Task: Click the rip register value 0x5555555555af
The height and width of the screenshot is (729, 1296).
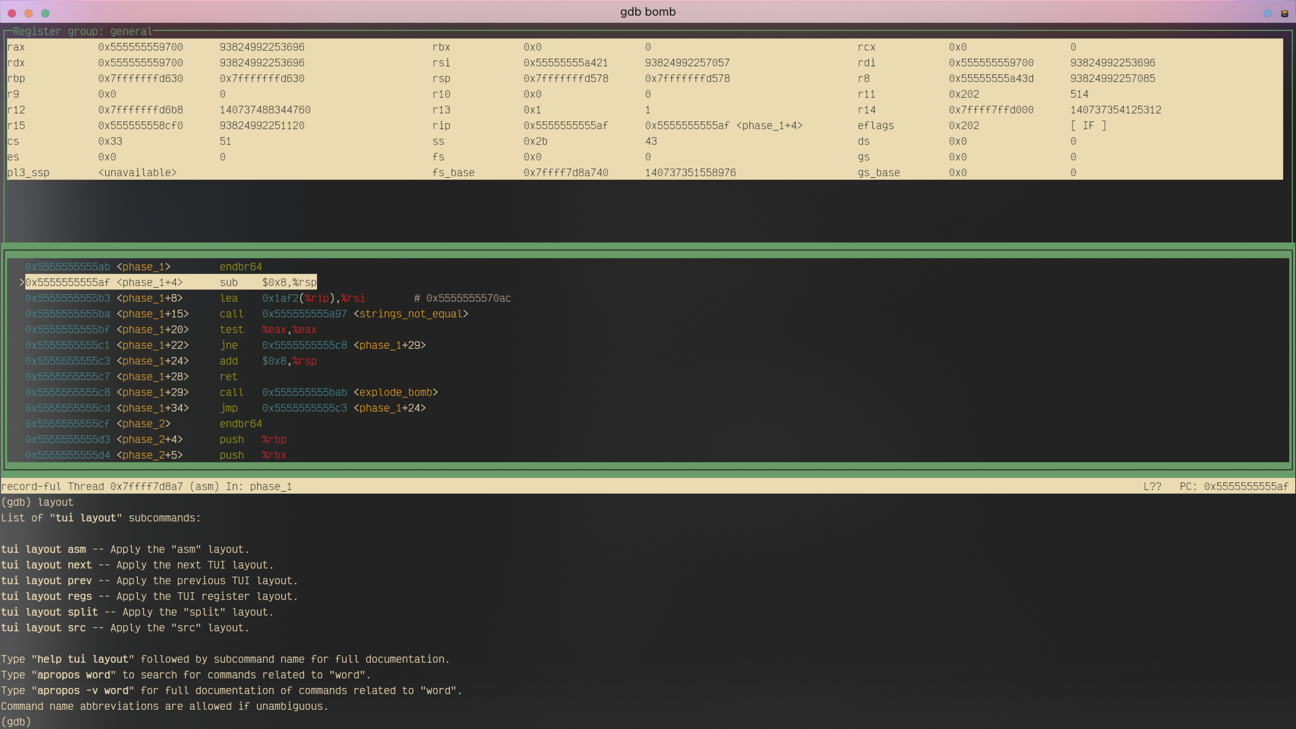Action: [x=565, y=126]
